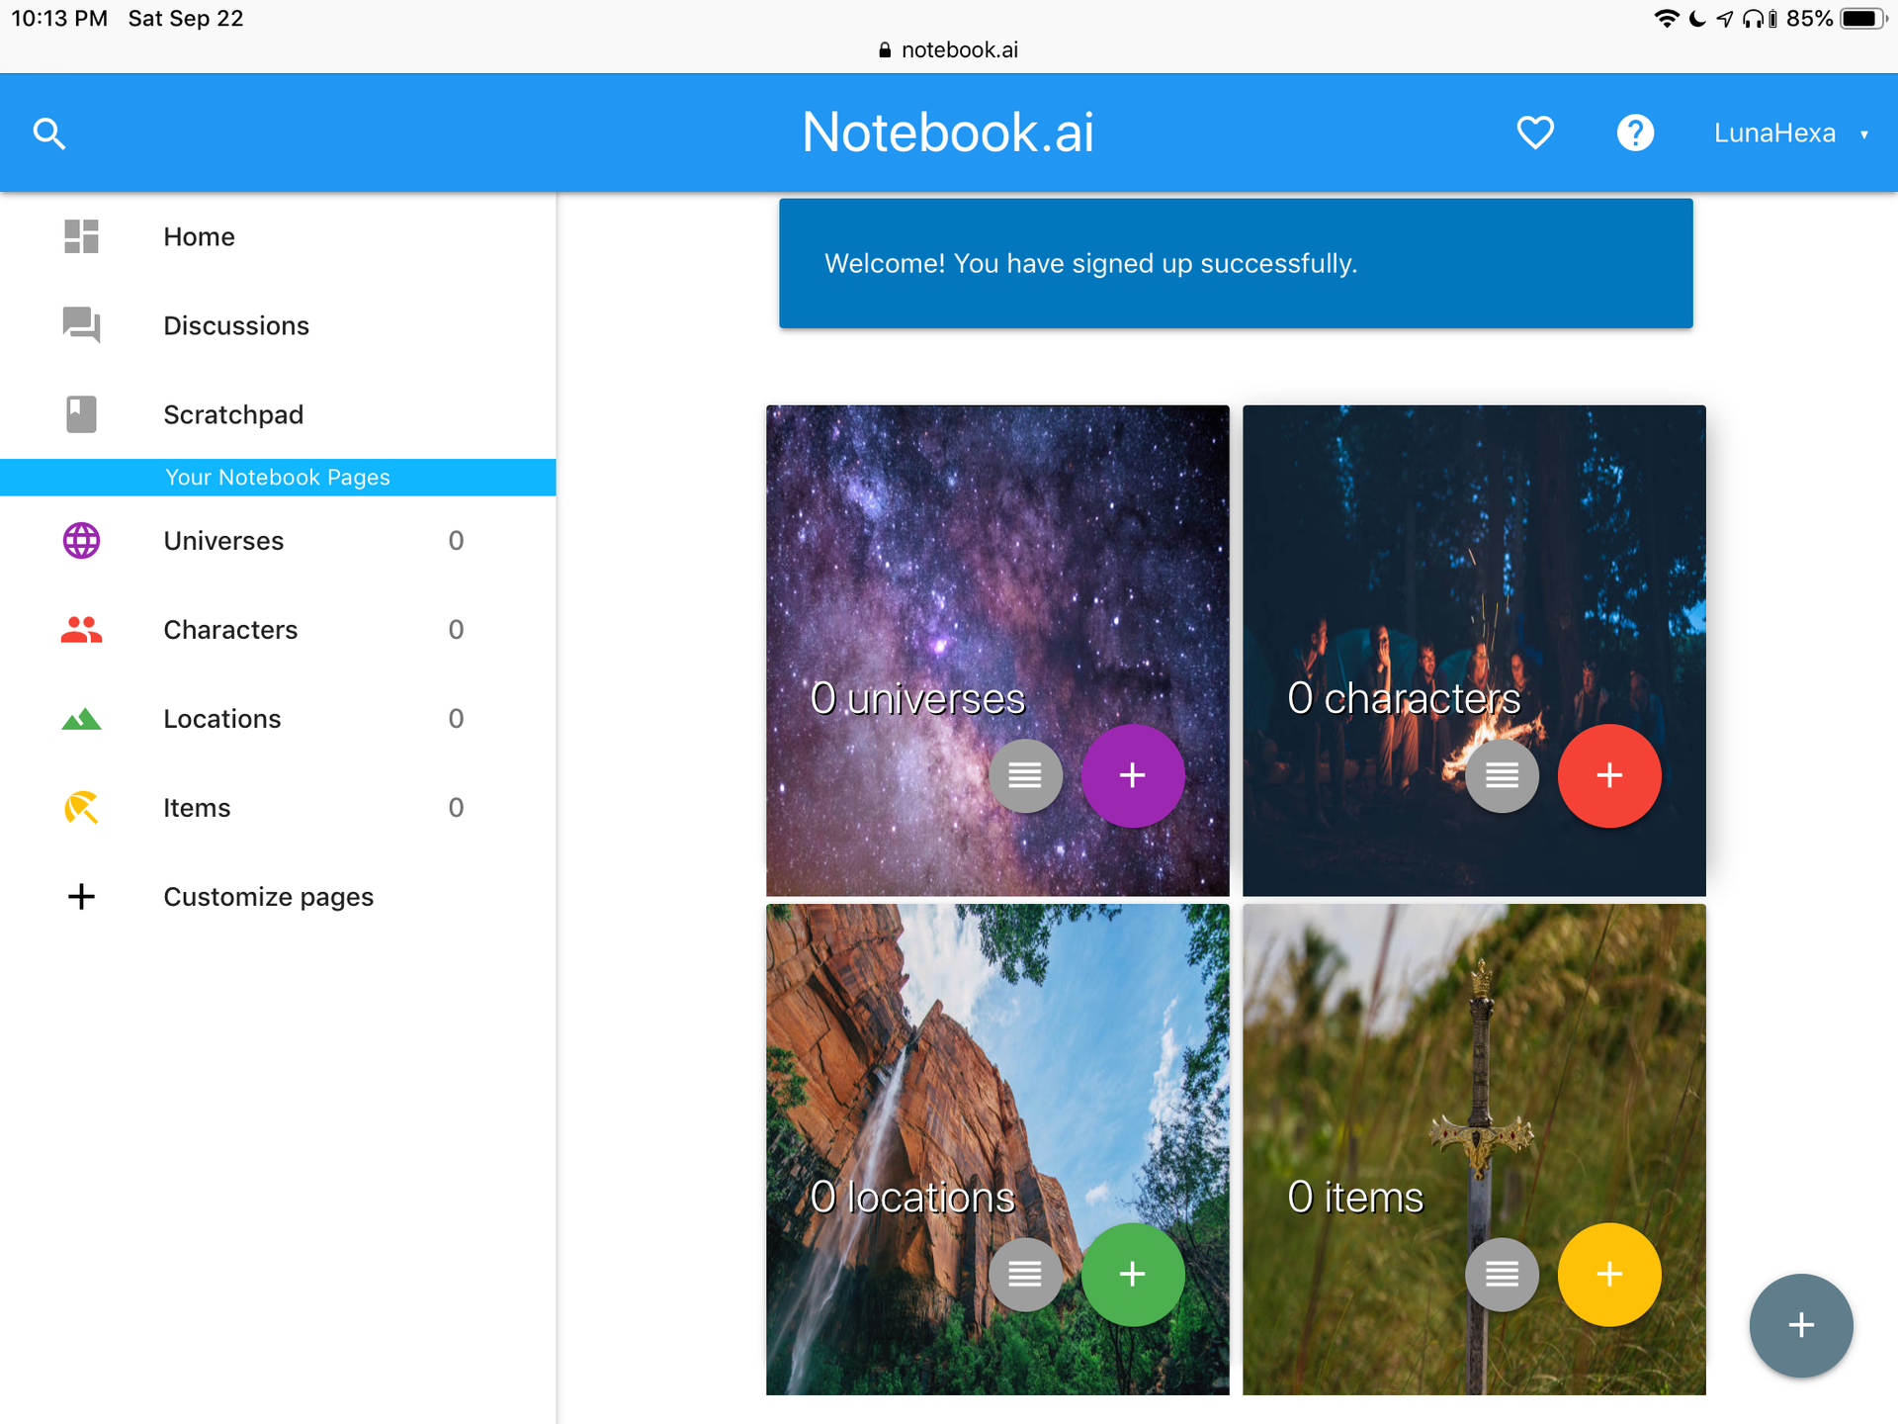This screenshot has width=1898, height=1424.
Task: View locations list with gray list button
Action: 1025,1274
